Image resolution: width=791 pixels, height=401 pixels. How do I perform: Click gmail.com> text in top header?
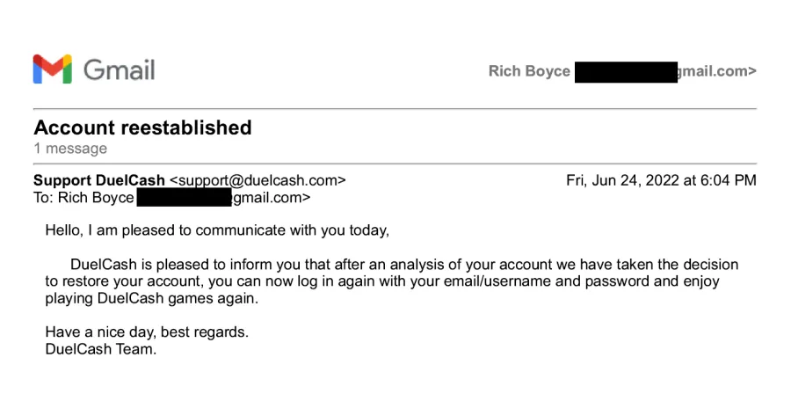pos(717,72)
